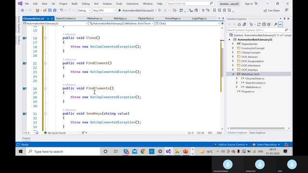308x173 pixels.
Task: Switch to the ISearchContext.cs tab
Action: [x=65, y=18]
